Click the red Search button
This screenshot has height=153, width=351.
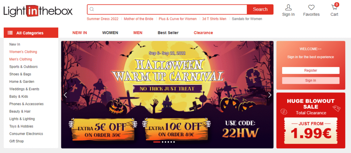(x=260, y=9)
